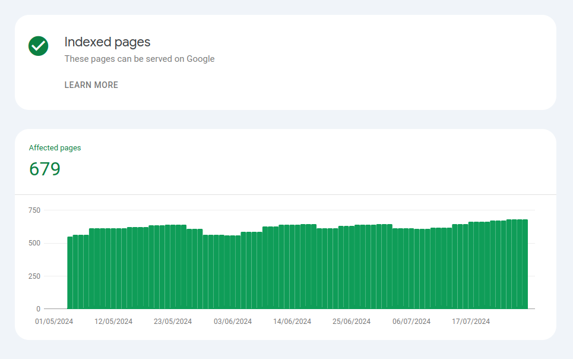Click the 25/06/2024 date axis label
The width and height of the screenshot is (573, 359).
tap(352, 322)
